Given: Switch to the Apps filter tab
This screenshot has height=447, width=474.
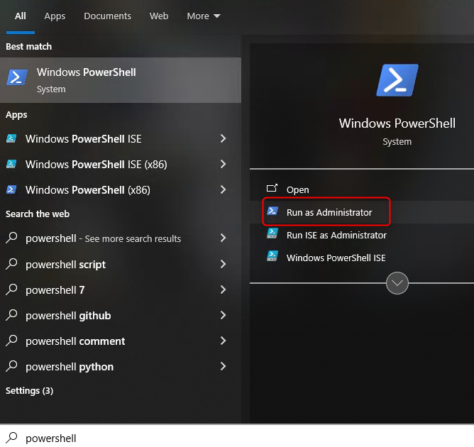Looking at the screenshot, I should [55, 16].
